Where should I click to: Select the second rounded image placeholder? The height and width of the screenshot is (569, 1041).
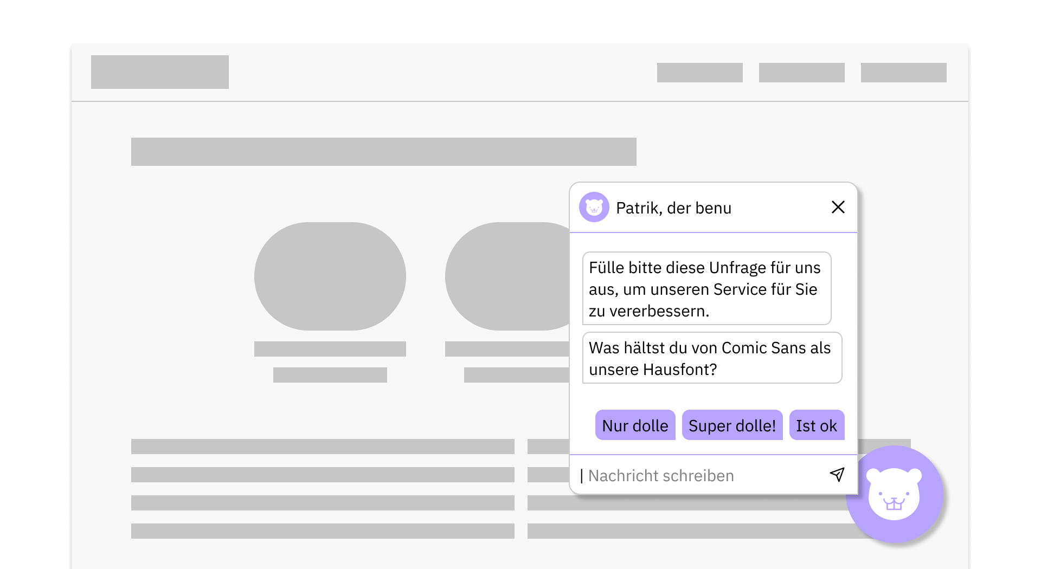pos(507,276)
